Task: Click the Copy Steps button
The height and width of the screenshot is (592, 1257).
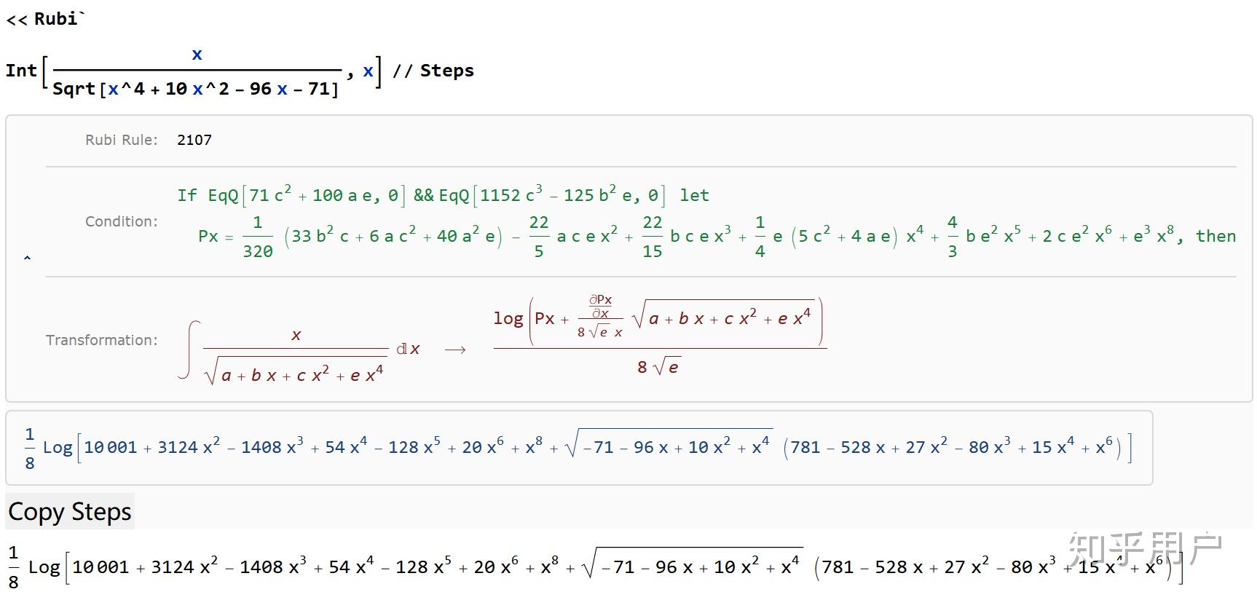Action: click(x=70, y=512)
